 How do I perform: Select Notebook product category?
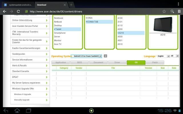[59, 18]
